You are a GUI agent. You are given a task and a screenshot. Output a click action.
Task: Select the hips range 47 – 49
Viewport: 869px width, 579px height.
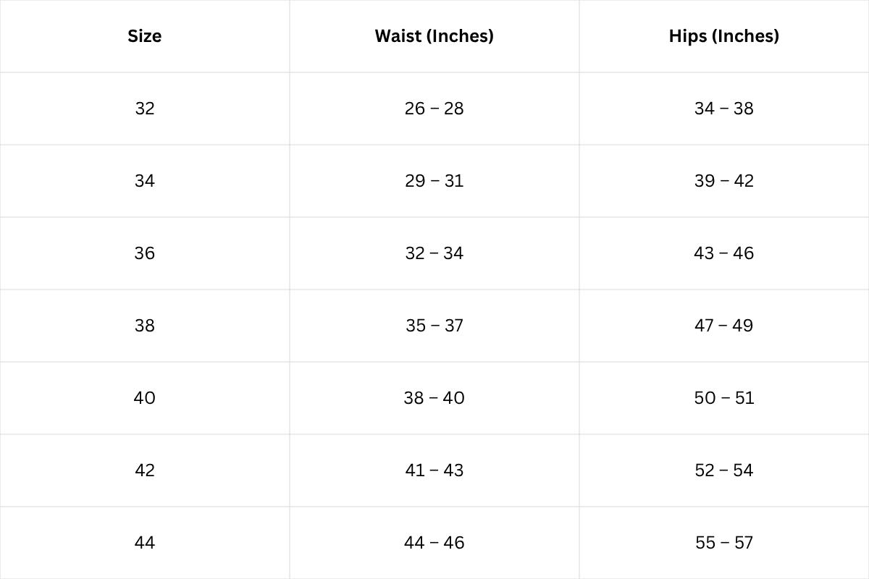point(723,326)
